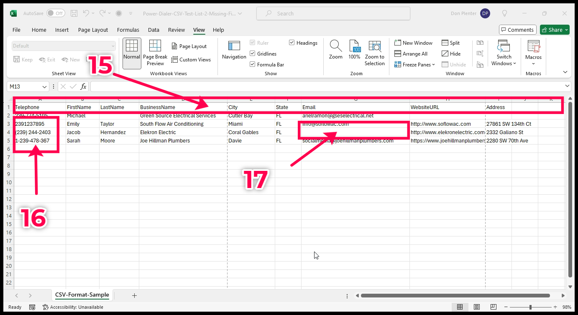The image size is (578, 315).
Task: Uncheck the Headings option
Action: [x=292, y=43]
